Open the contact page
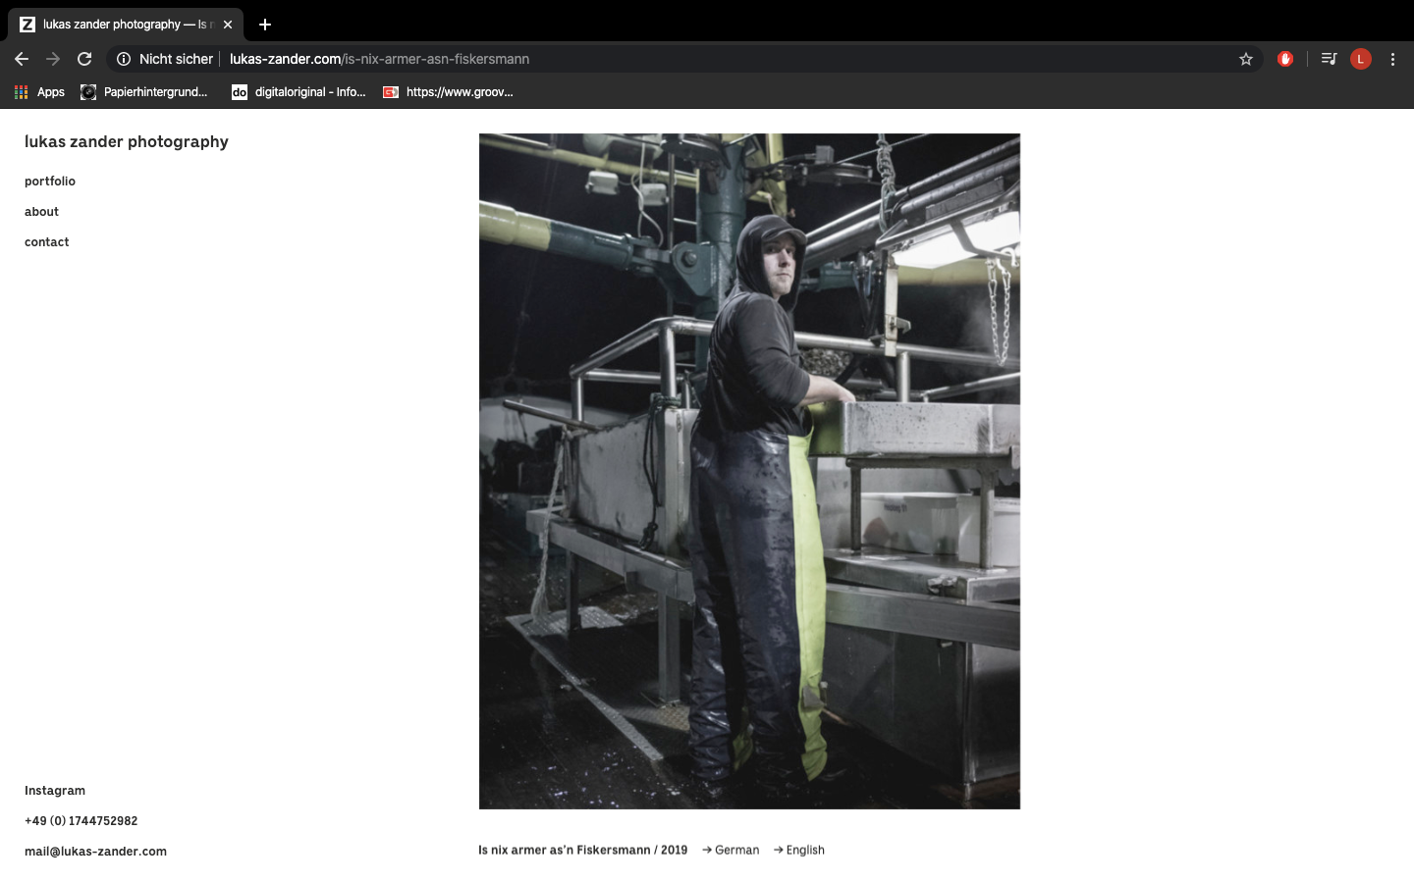The height and width of the screenshot is (883, 1414). coord(47,242)
